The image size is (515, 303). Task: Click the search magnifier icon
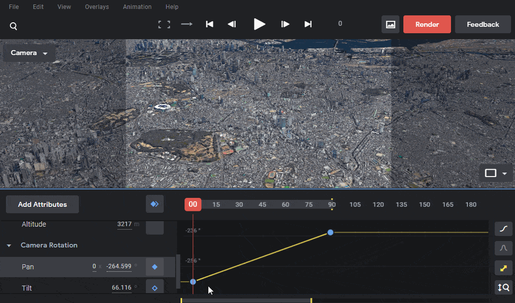click(x=13, y=26)
